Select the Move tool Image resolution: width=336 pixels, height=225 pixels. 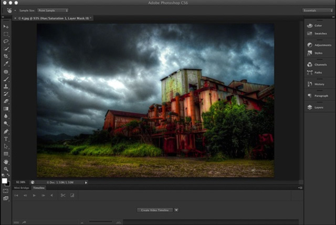(6, 26)
